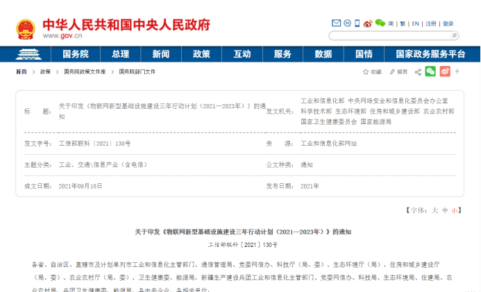This screenshot has width=481, height=292.
Task: Click the www.gov.cn site address
Action: (x=62, y=35)
